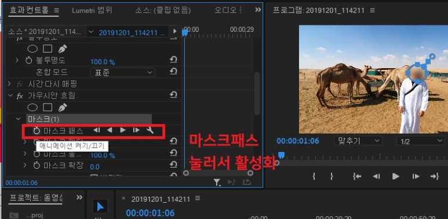This screenshot has width=448, height=219.
Task: Collapse the 마스크(1) group
Action: (x=18, y=119)
